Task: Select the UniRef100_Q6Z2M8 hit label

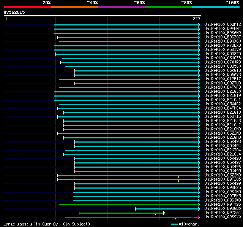Action: point(222,133)
